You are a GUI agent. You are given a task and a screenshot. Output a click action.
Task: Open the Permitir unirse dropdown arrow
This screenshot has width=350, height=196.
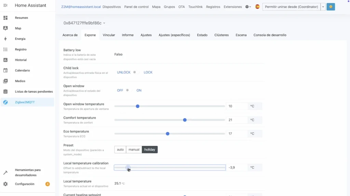323,7
